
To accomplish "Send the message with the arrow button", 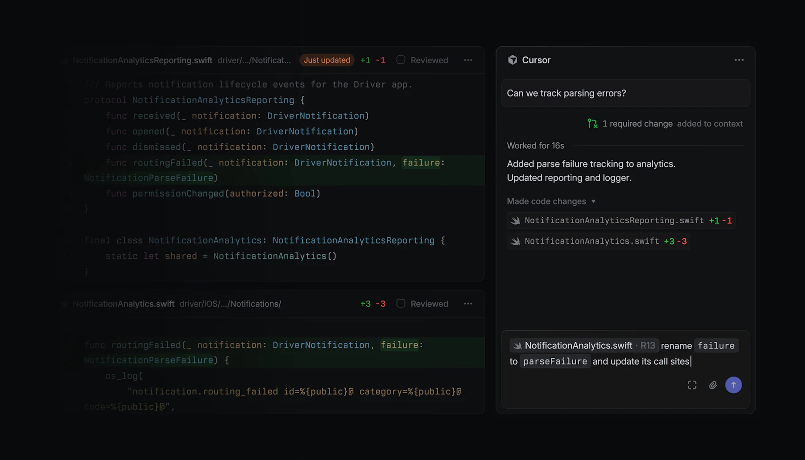I will pos(734,385).
